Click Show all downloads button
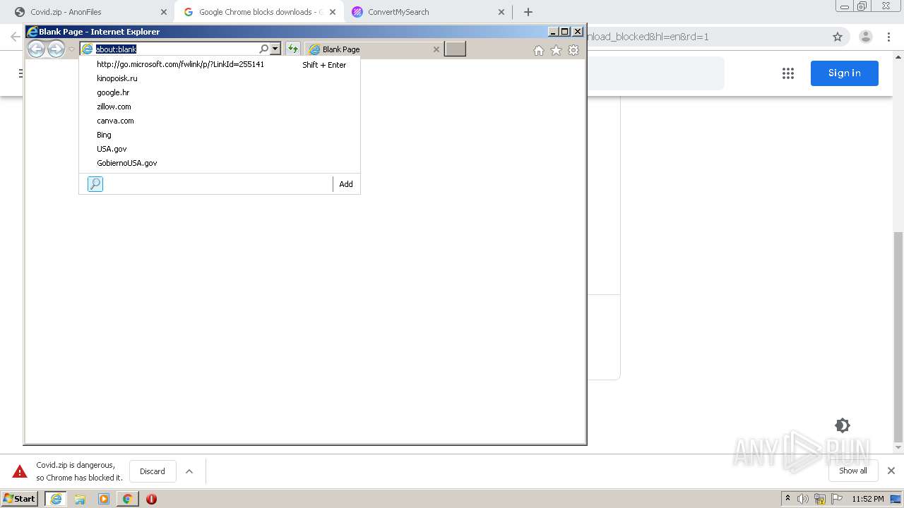Screen dimensions: 904x508 tap(853, 471)
